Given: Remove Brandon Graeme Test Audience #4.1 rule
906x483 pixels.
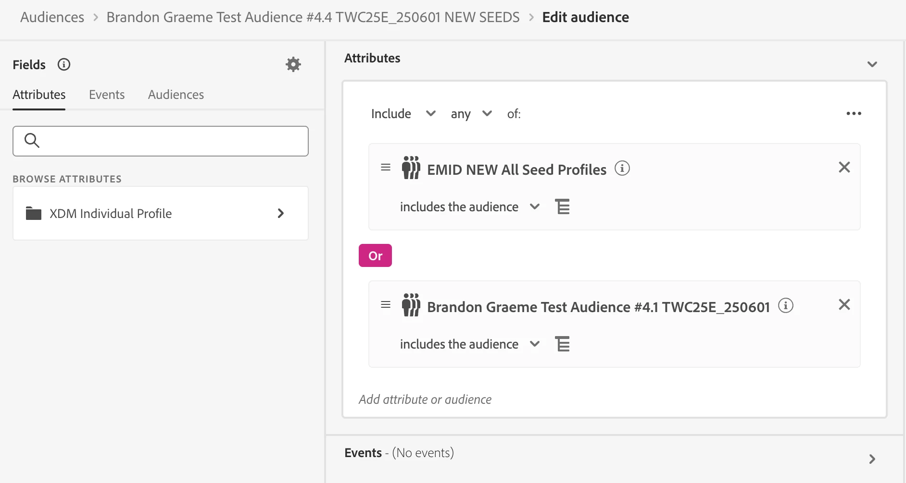Looking at the screenshot, I should click(x=844, y=304).
